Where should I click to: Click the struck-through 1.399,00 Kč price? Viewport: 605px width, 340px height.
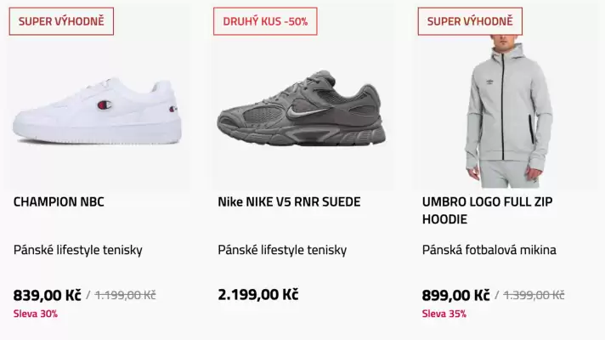tap(534, 295)
